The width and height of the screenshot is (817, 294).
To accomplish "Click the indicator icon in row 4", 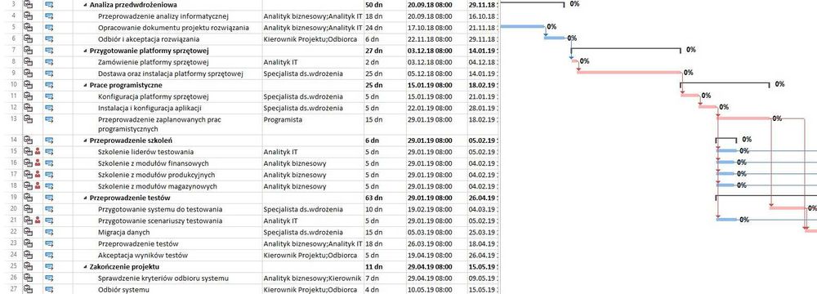I will pyautogui.click(x=28, y=16).
